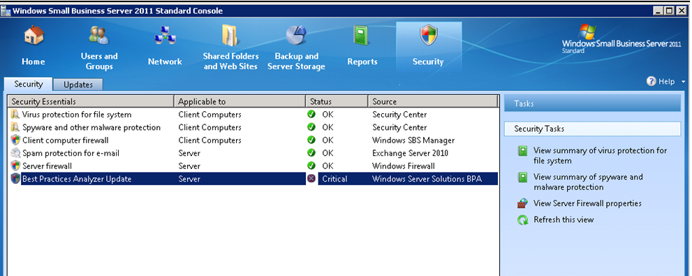Switch to the Updates tab
The image size is (692, 276).
(78, 85)
